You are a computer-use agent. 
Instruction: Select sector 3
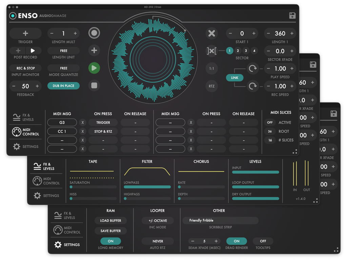[246, 51]
